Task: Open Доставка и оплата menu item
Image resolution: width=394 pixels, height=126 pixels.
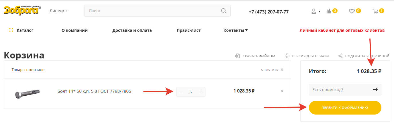Action: coord(132,30)
